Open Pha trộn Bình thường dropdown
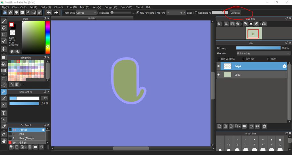The width and height of the screenshot is (292, 155). click(263, 53)
